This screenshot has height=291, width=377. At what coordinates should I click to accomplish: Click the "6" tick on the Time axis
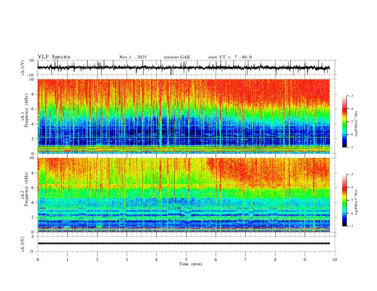pos(216,260)
